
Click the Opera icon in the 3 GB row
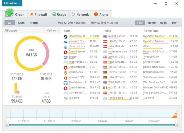tap(66, 68)
